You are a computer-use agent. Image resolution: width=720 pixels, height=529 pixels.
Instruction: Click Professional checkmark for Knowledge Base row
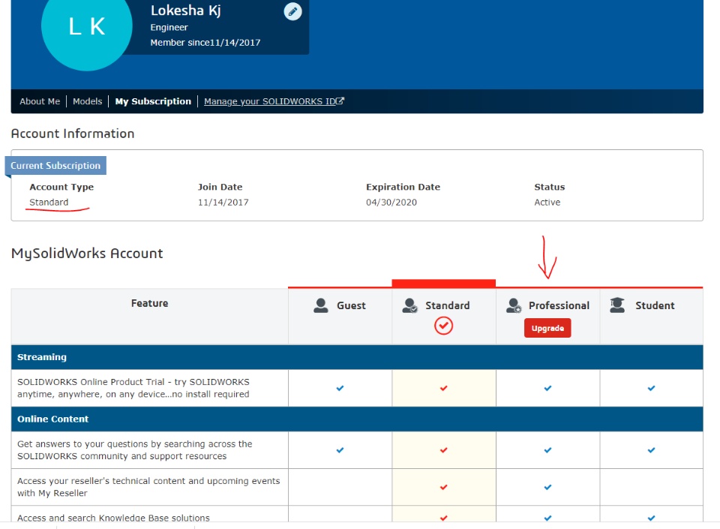547,518
